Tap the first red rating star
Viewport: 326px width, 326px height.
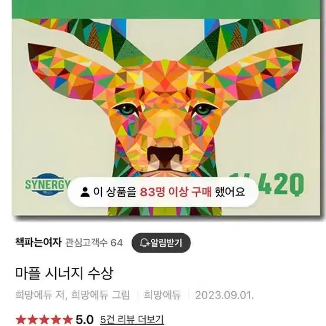pos(21,320)
